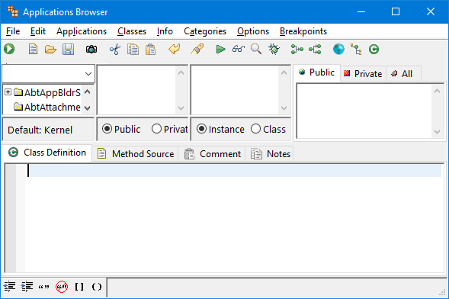The width and height of the screenshot is (449, 299).
Task: Select the AbtAppBldrS application entry
Action: [x=53, y=92]
